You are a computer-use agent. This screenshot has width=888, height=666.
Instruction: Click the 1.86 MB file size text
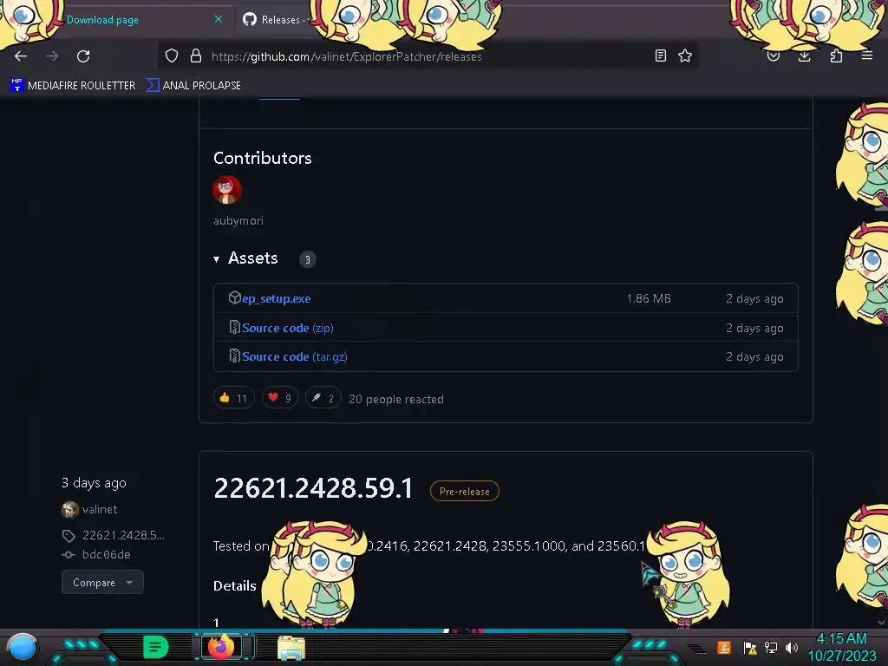click(x=649, y=298)
